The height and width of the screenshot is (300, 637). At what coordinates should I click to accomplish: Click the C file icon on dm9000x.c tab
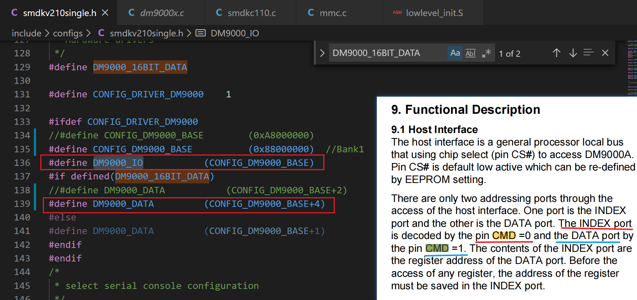click(131, 13)
